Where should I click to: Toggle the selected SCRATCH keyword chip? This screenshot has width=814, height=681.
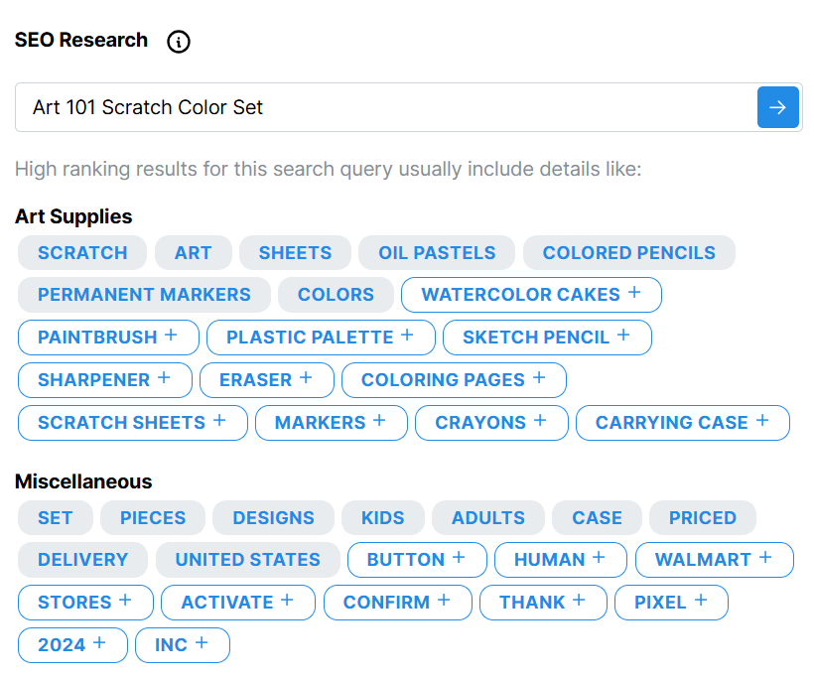[82, 253]
